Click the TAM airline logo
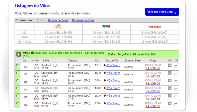 106,26
